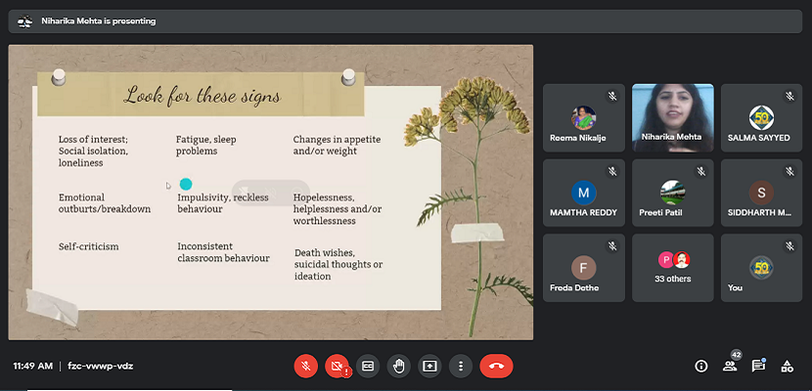Expand the 33 others participant tile

click(x=673, y=267)
